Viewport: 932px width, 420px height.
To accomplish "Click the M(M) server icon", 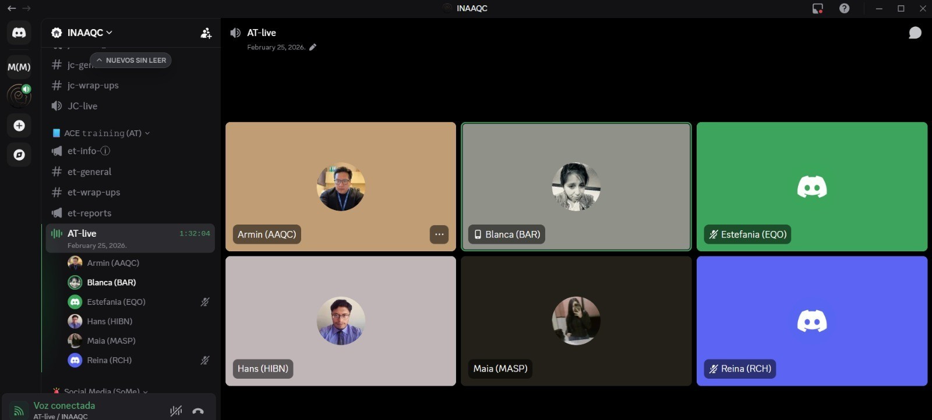I will tap(19, 67).
